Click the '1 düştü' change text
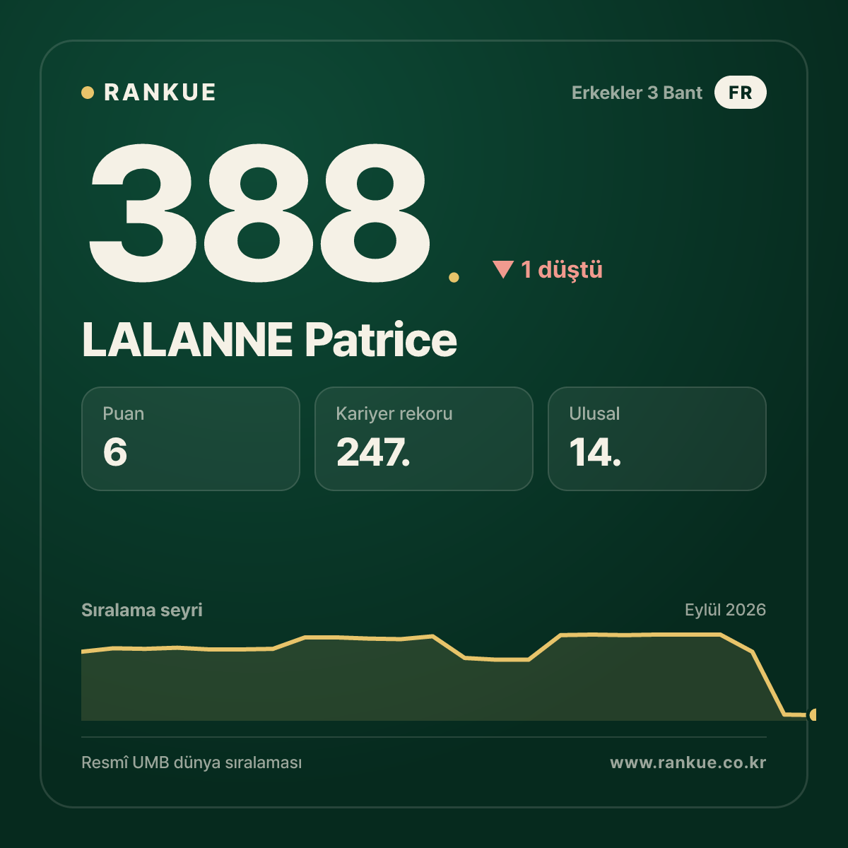This screenshot has height=848, width=848. click(x=562, y=269)
